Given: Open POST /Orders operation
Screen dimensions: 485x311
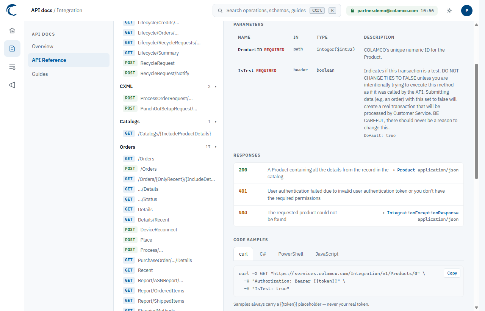Looking at the screenshot, I should coord(169,169).
